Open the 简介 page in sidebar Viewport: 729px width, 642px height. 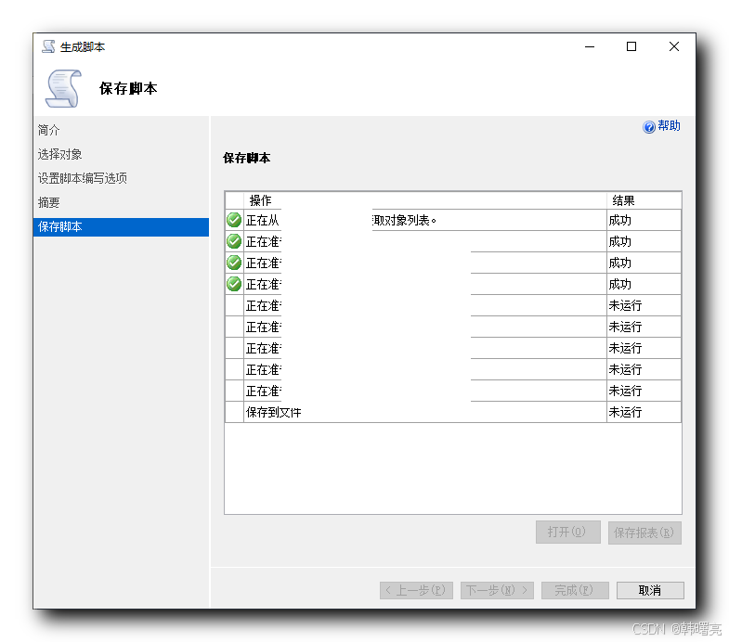[x=49, y=130]
